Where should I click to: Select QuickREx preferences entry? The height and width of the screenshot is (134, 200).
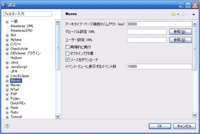tap(18, 103)
